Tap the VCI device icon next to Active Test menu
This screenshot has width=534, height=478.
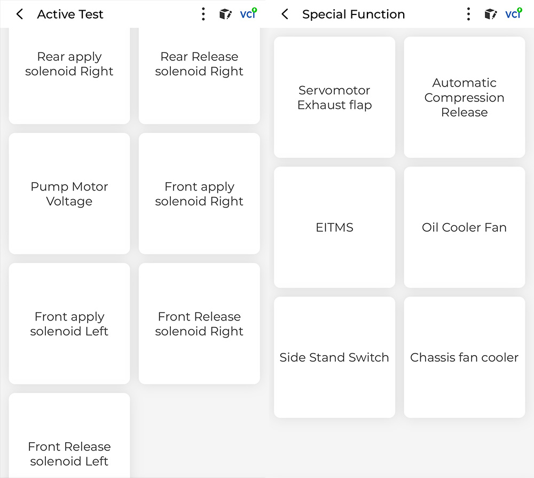click(225, 14)
